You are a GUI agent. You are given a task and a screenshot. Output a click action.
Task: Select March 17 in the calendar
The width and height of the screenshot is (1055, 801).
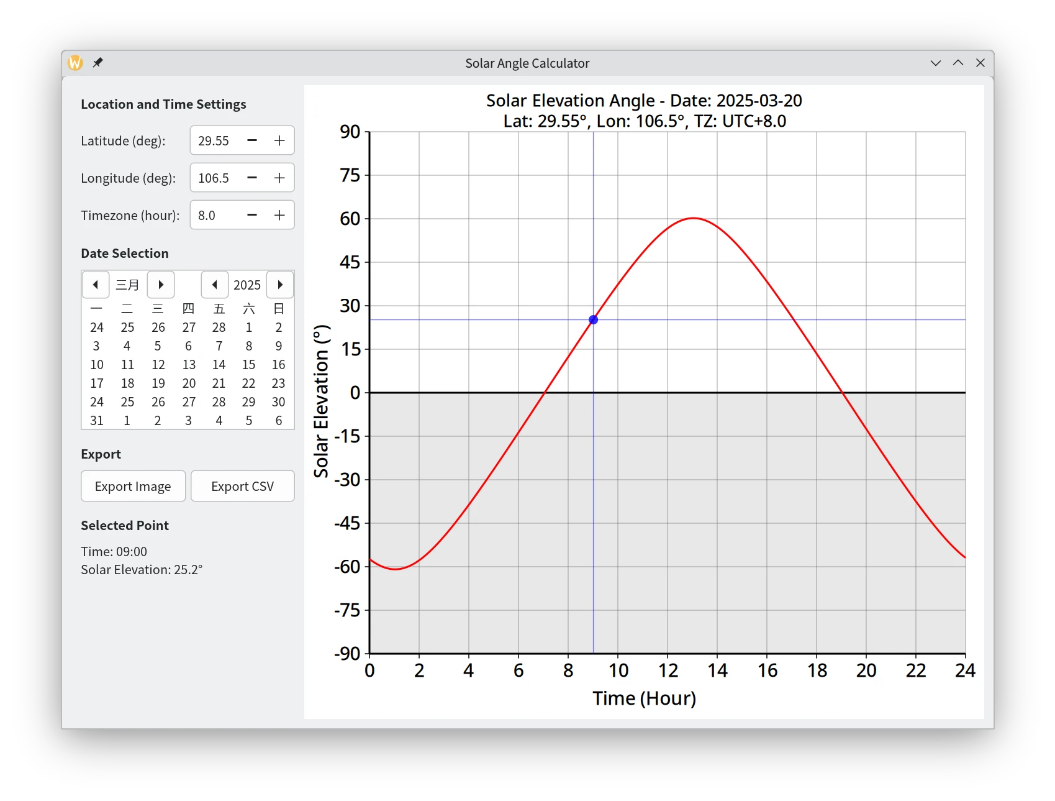pyautogui.click(x=97, y=383)
